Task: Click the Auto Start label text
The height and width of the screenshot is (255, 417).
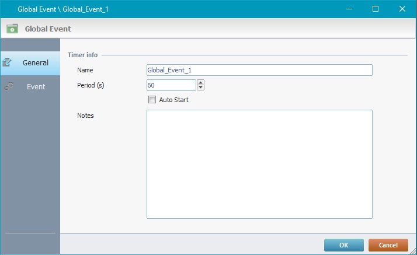Action: point(173,100)
